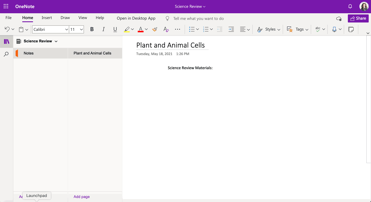This screenshot has height=202, width=371.
Task: Share the notebook via Share button
Action: pyautogui.click(x=358, y=18)
